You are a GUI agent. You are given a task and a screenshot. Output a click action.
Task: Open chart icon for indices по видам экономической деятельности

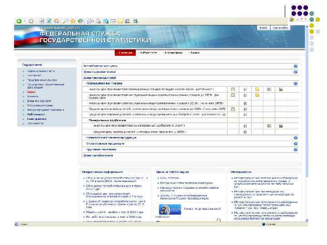pos(281,89)
